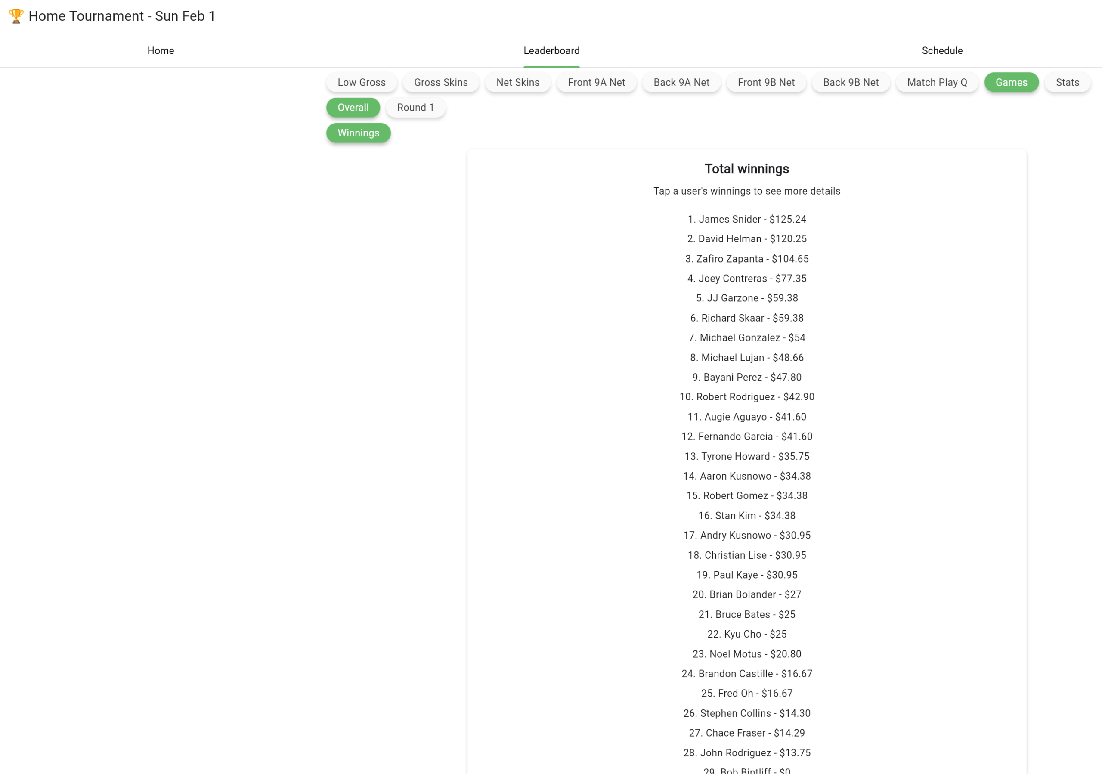Select the Low Gross chip

coord(361,82)
